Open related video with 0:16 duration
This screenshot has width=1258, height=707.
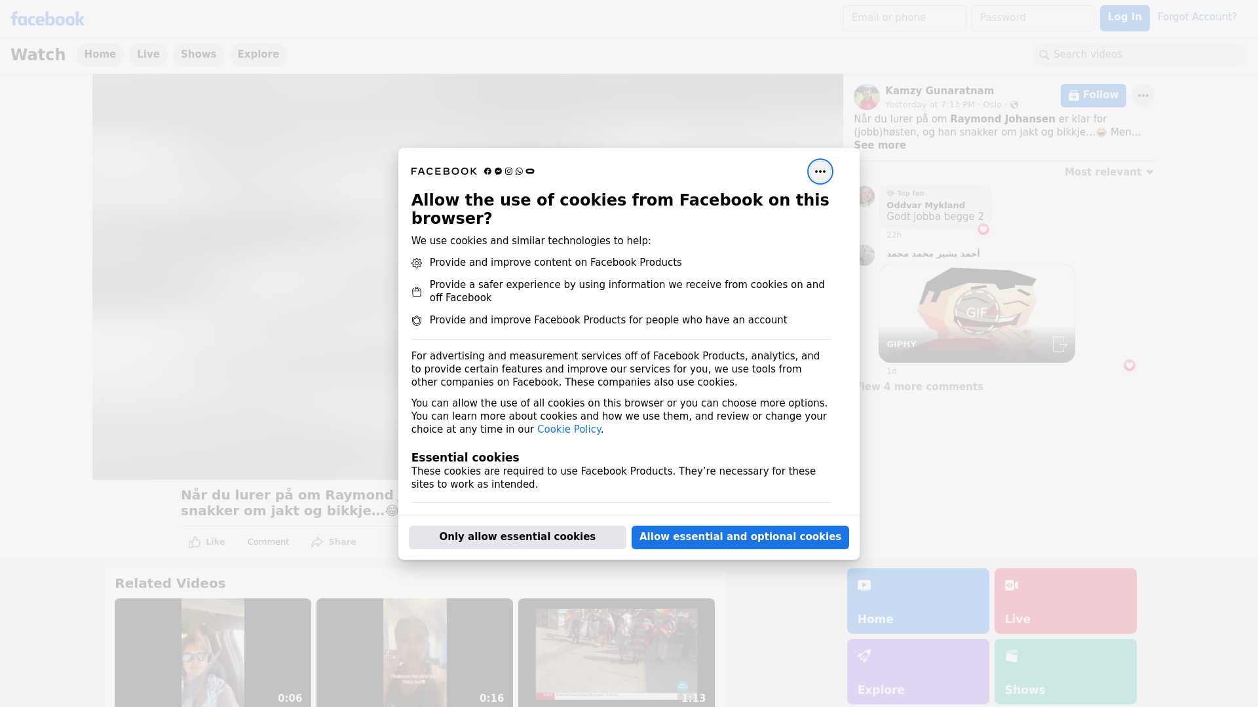tap(415, 653)
